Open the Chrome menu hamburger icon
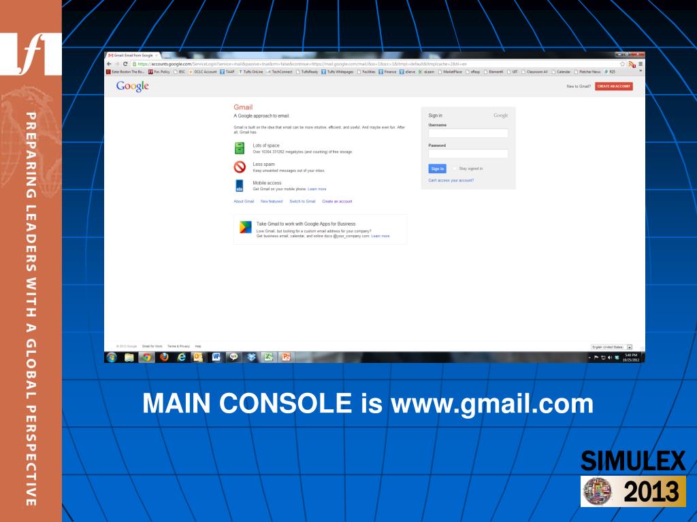 pyautogui.click(x=641, y=64)
